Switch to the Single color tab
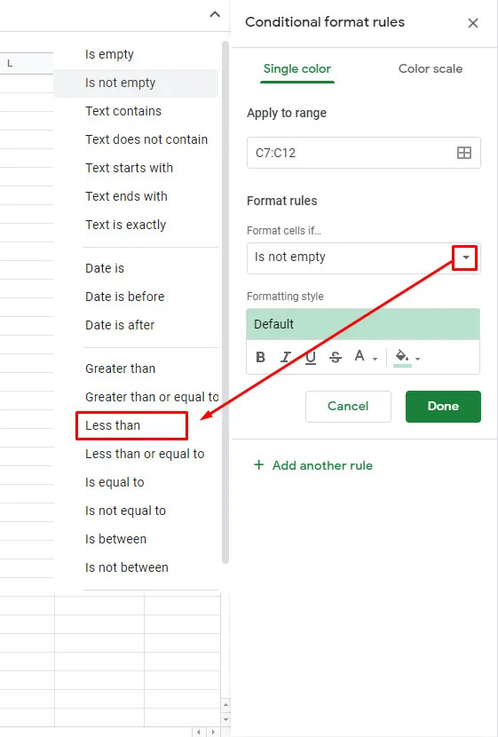The image size is (498, 737). pyautogui.click(x=297, y=68)
